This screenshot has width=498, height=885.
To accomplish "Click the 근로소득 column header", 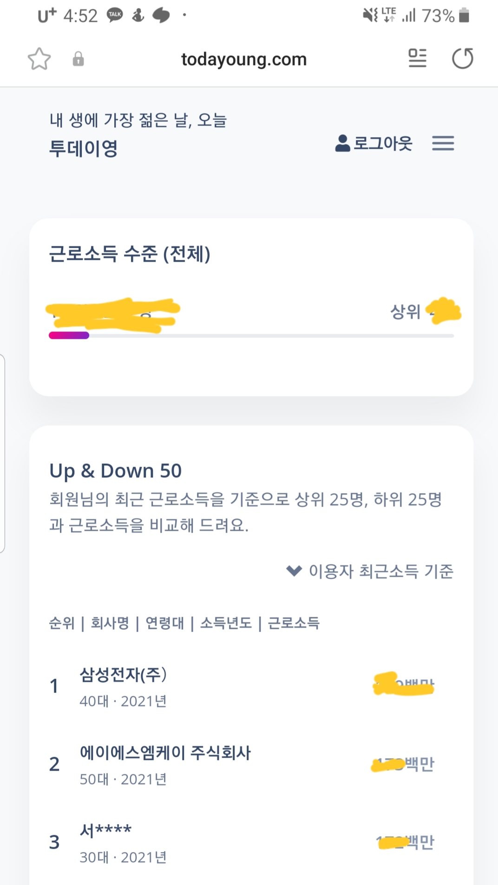I will pos(294,623).
